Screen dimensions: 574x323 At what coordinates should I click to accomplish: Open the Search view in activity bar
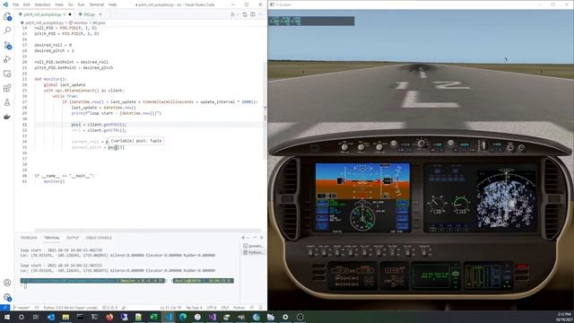[7, 31]
